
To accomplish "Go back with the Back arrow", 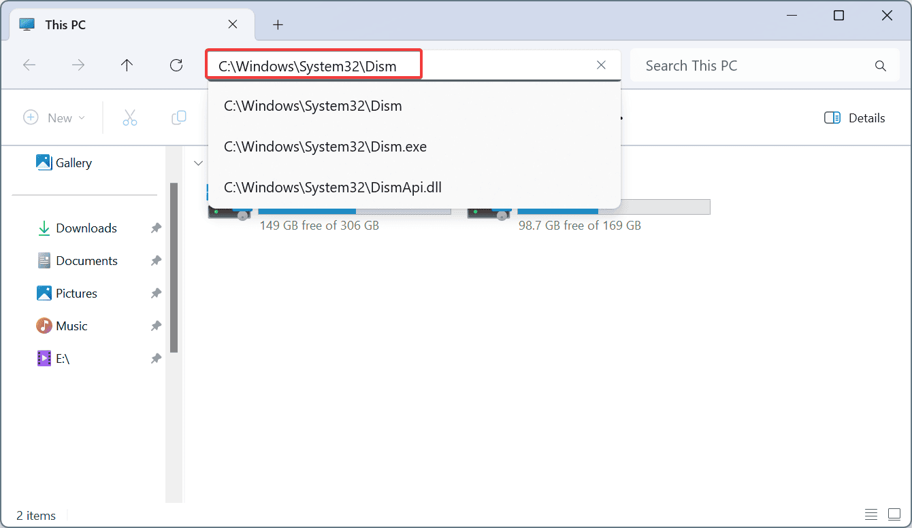I will [29, 65].
